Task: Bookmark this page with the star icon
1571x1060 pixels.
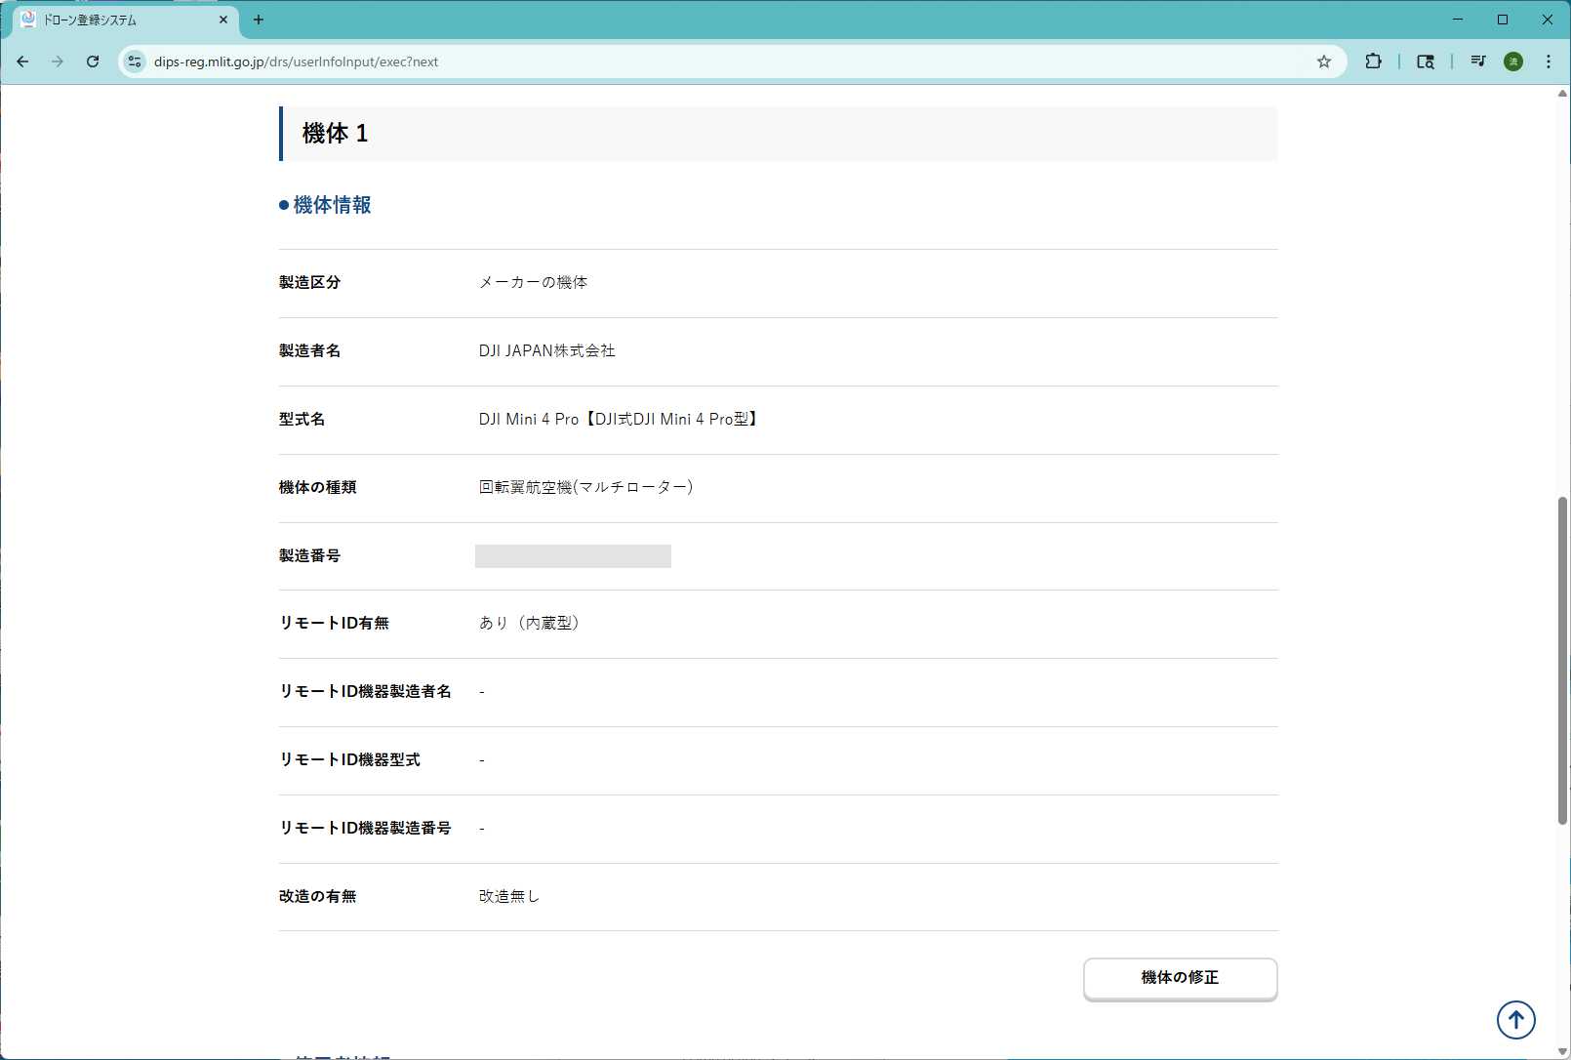Action: pos(1324,61)
